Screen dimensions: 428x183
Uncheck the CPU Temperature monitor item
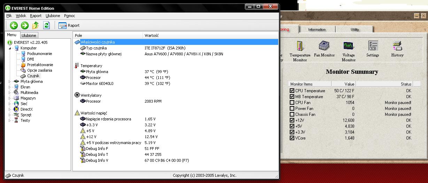coord(292,91)
